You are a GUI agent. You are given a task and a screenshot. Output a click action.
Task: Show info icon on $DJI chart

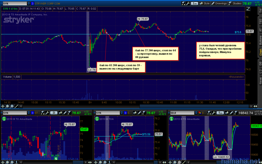tap(171, 119)
